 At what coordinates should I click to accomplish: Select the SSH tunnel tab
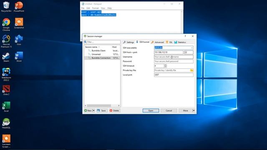coord(143,42)
